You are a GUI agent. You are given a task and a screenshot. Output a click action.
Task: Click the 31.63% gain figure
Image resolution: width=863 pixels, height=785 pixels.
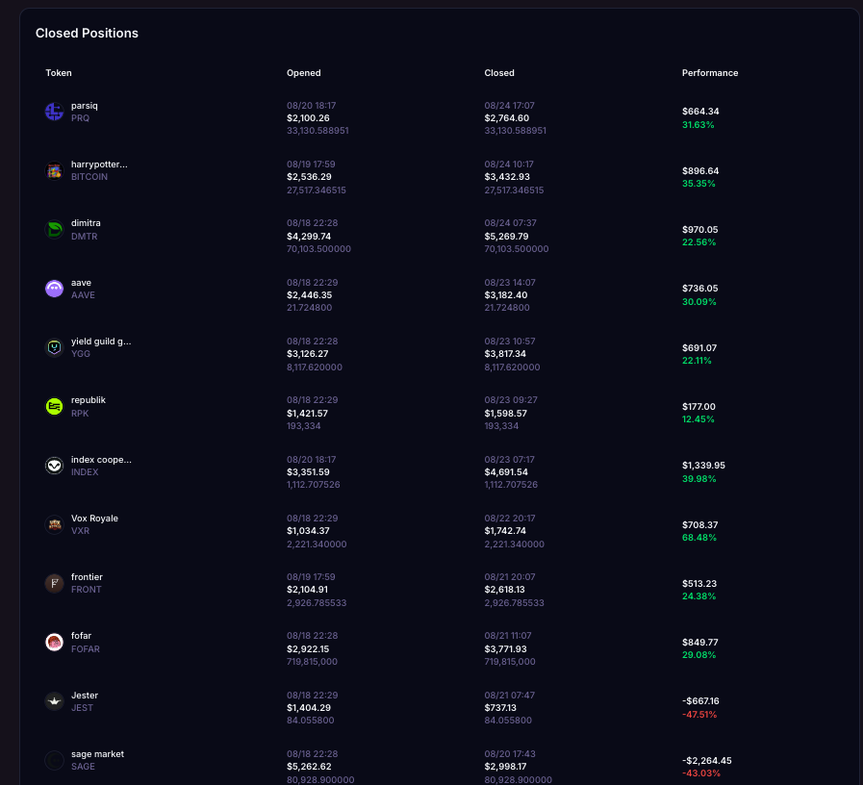point(698,124)
